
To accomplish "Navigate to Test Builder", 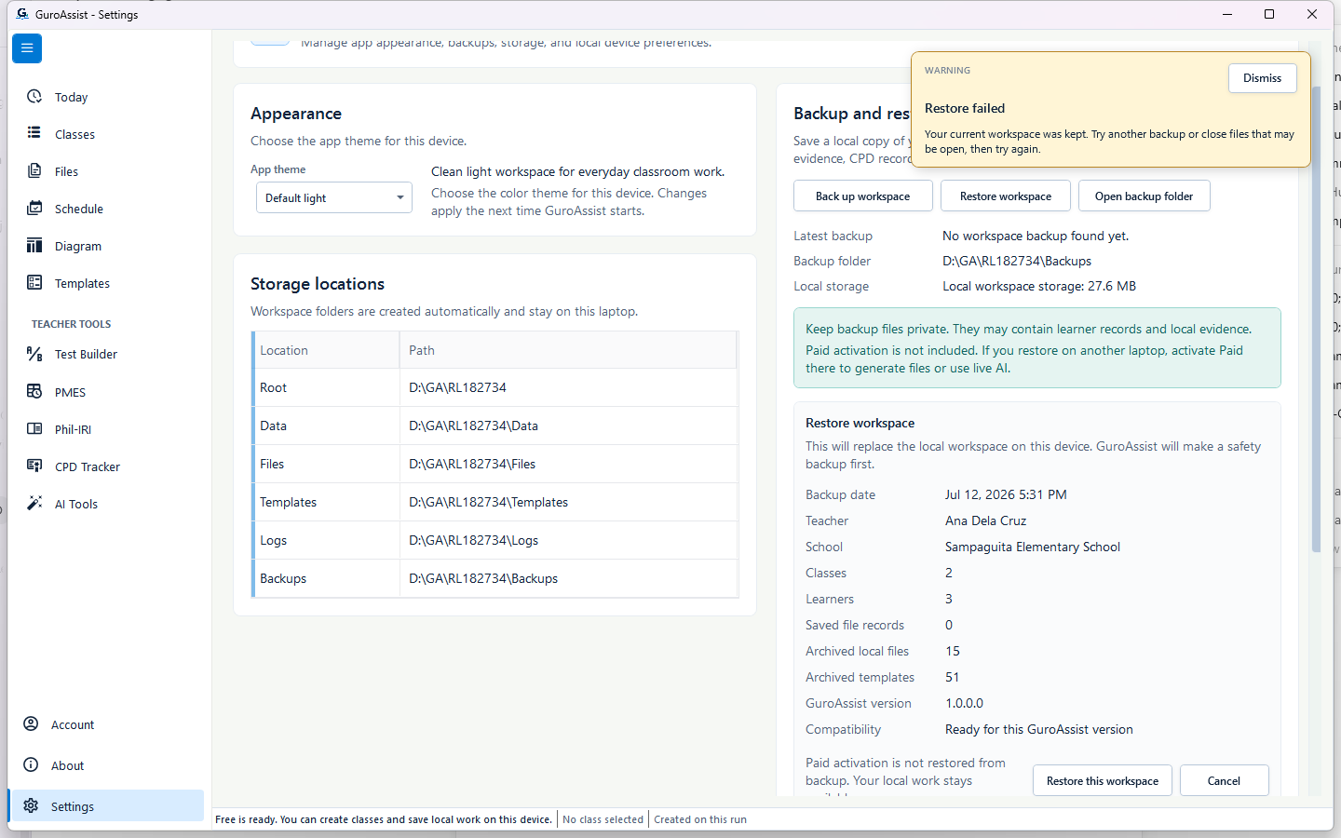I will pos(110,354).
